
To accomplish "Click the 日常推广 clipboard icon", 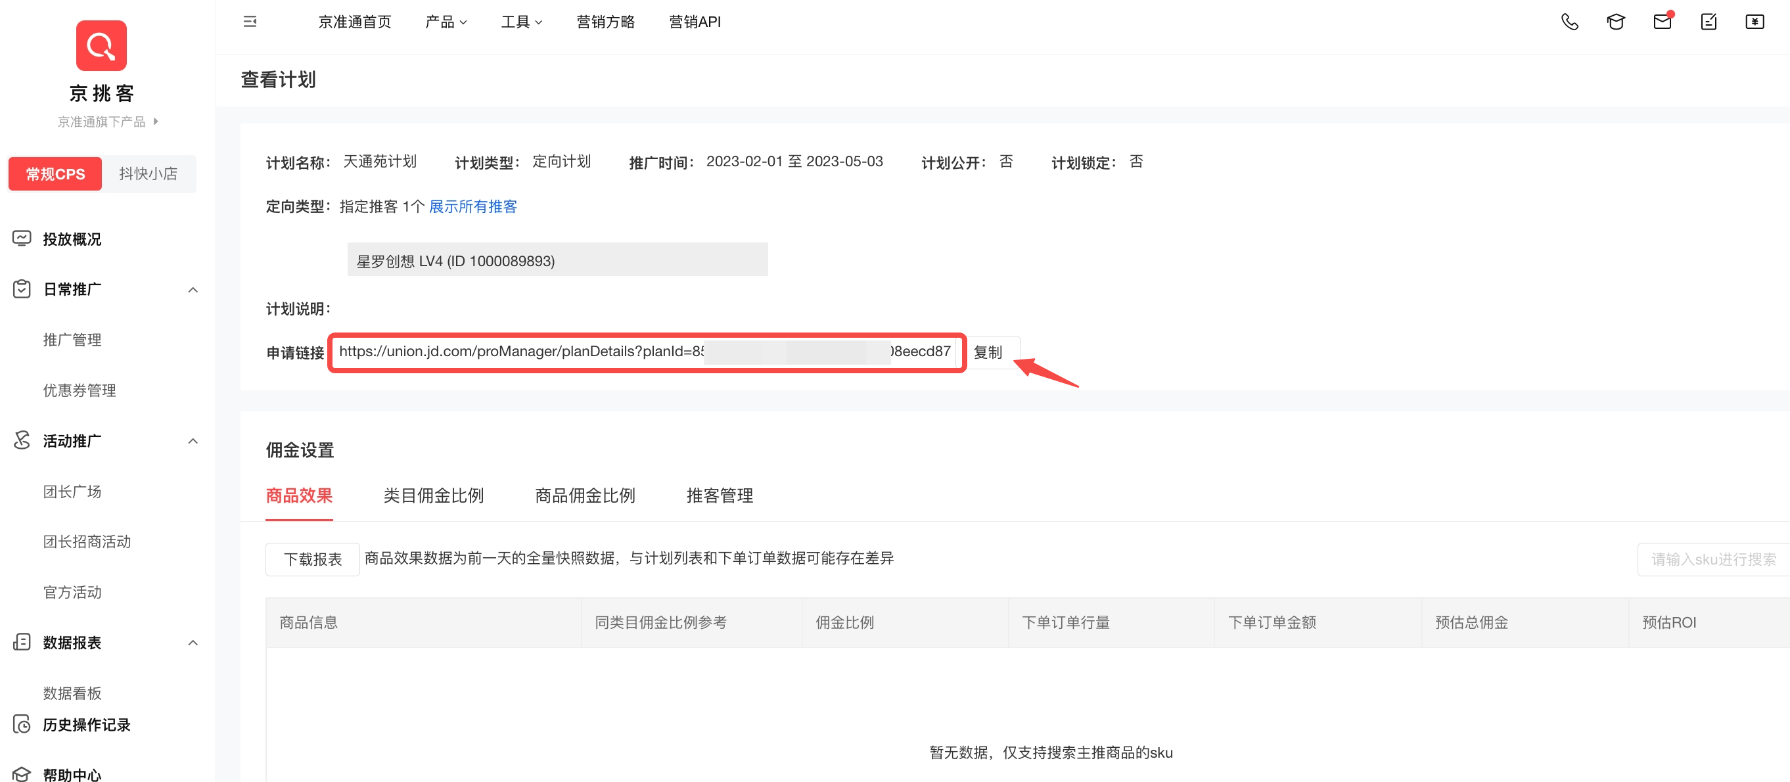I will pyautogui.click(x=22, y=289).
